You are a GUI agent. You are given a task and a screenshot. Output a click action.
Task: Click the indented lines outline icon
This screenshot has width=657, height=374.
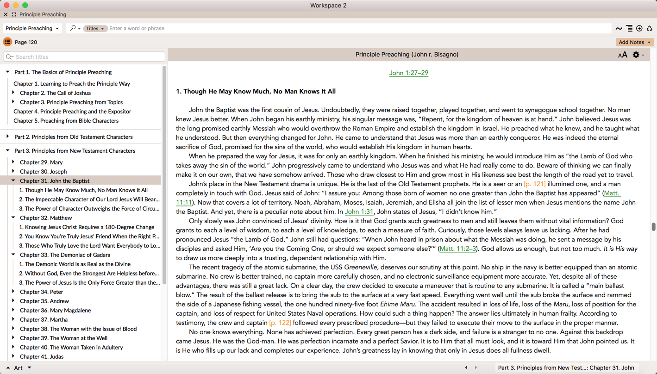(629, 29)
